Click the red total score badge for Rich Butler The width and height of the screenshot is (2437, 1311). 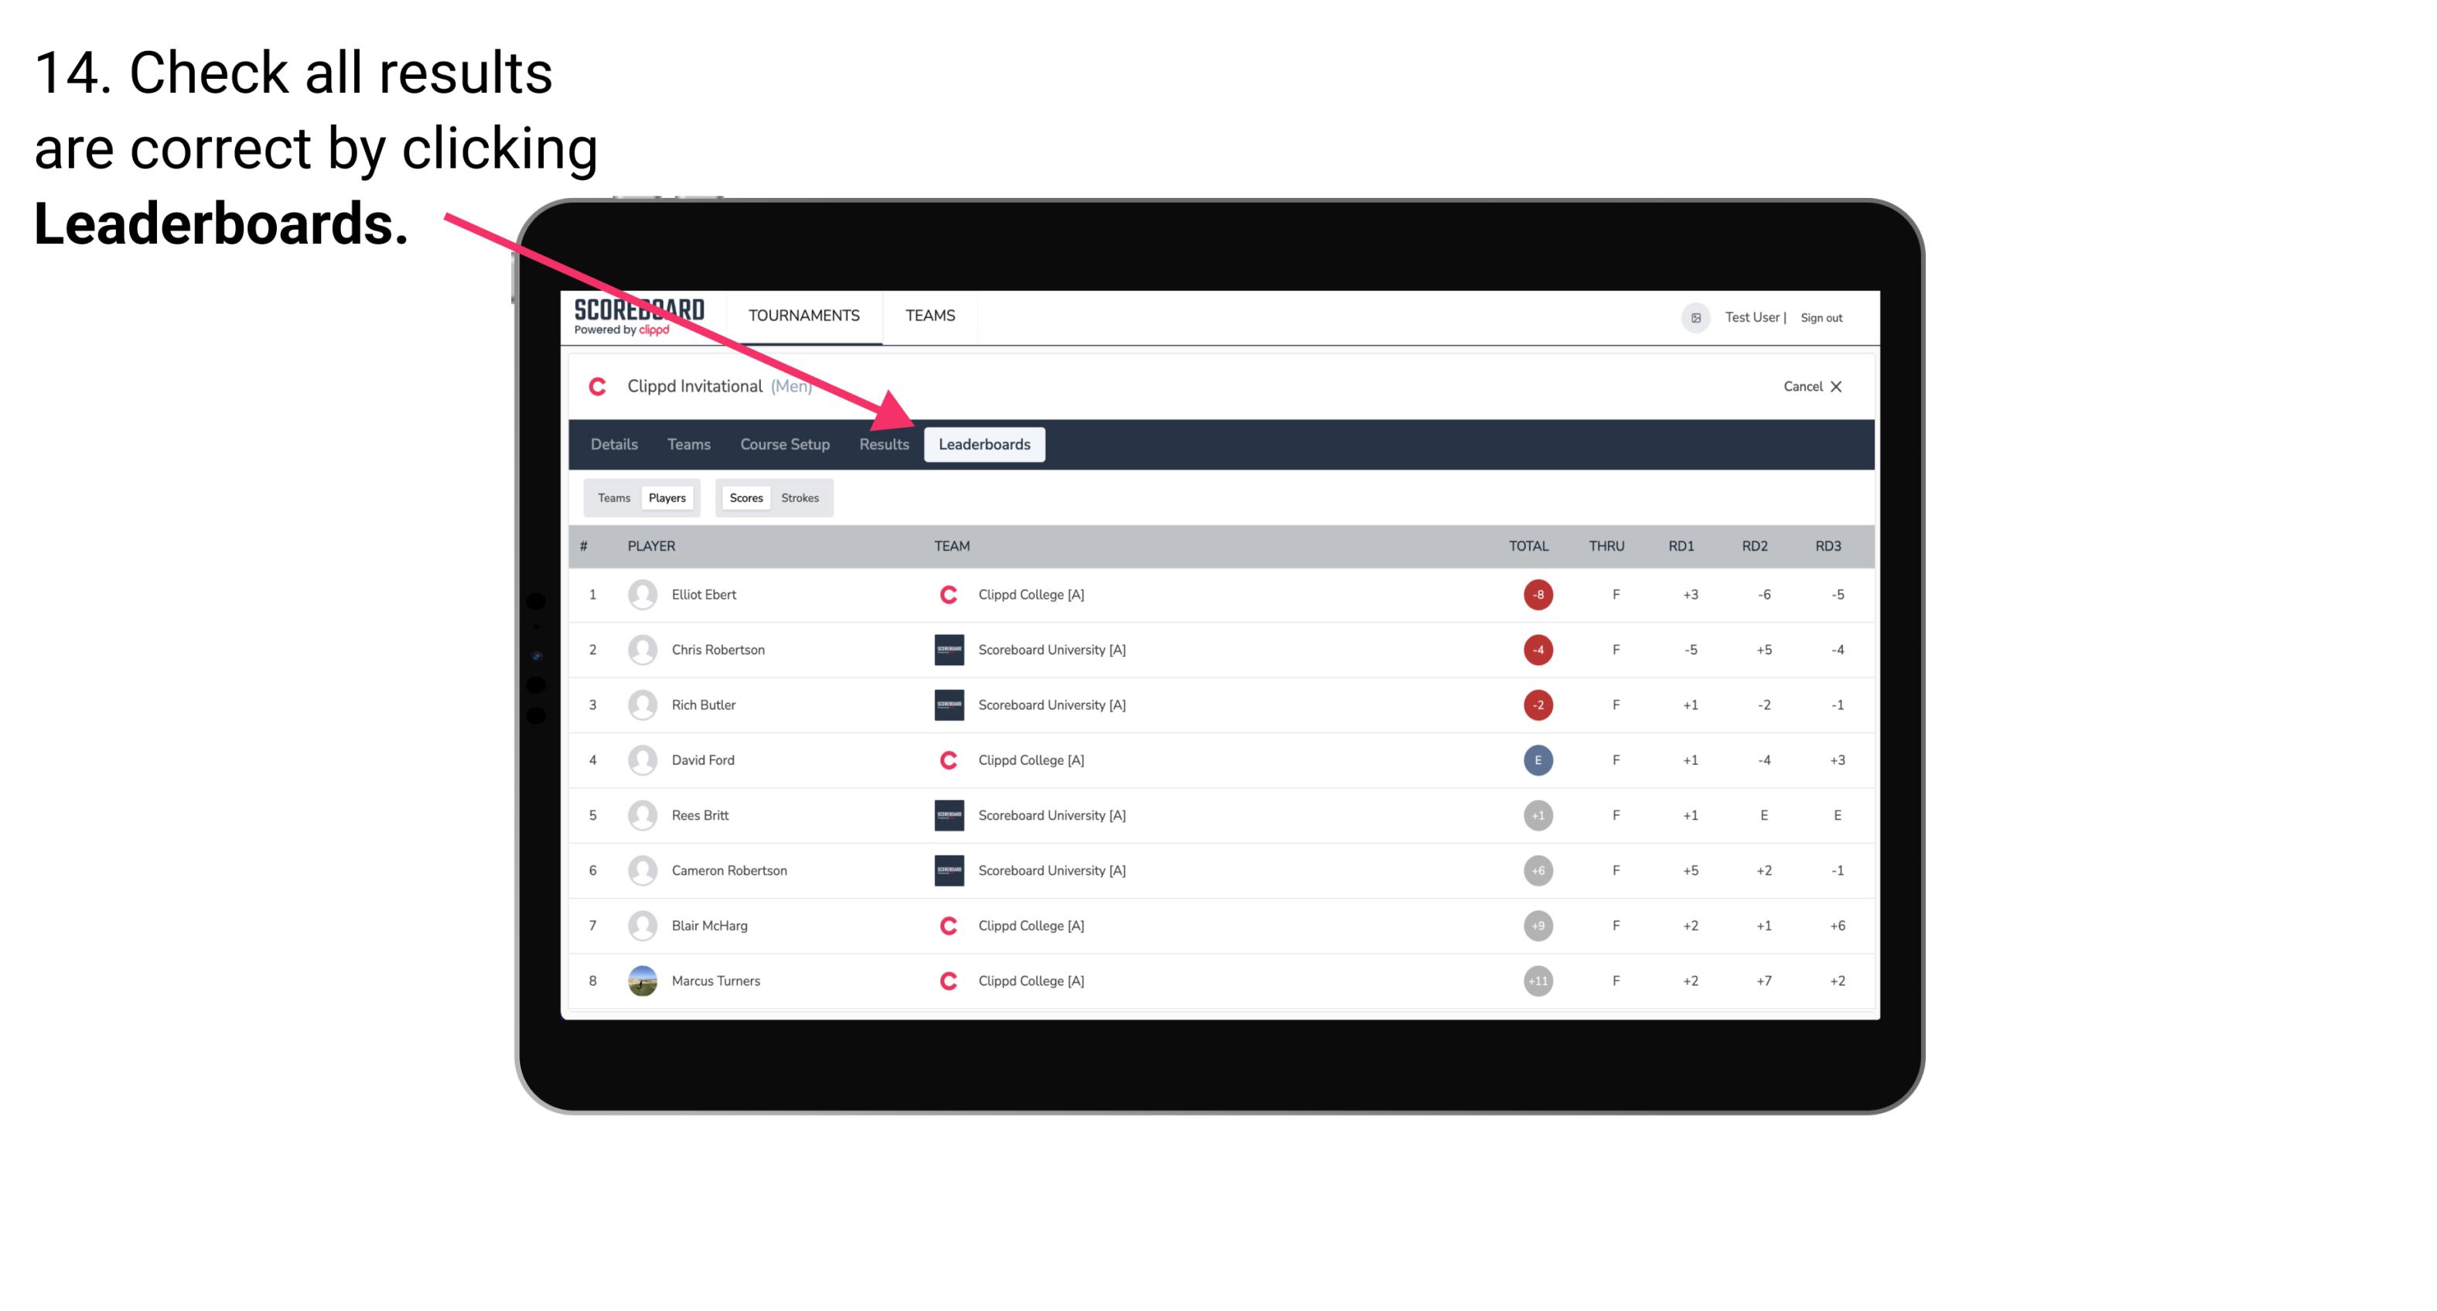1537,704
